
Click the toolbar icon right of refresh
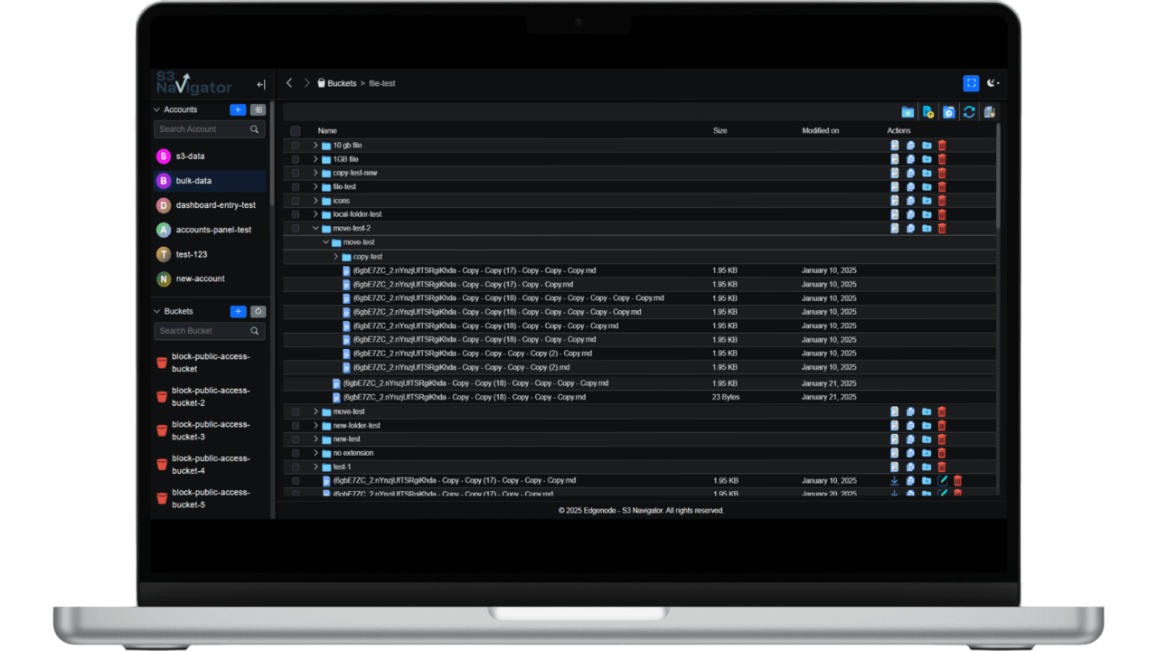tap(989, 112)
